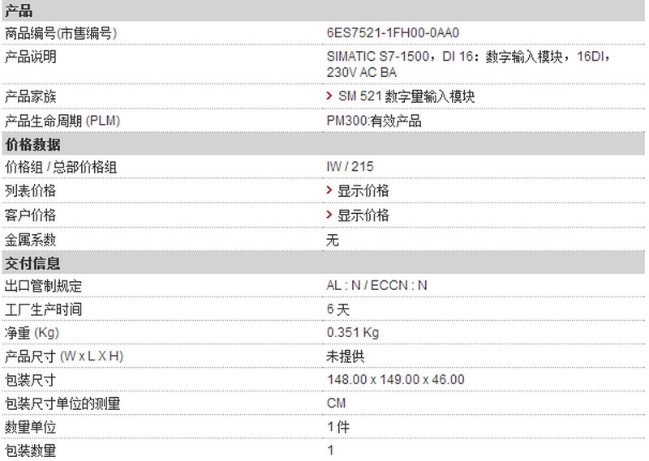
Task: Click the 交付信息 section header
Action: pos(323,263)
